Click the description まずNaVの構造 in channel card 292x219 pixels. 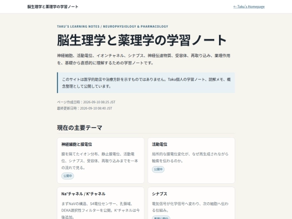101,210
